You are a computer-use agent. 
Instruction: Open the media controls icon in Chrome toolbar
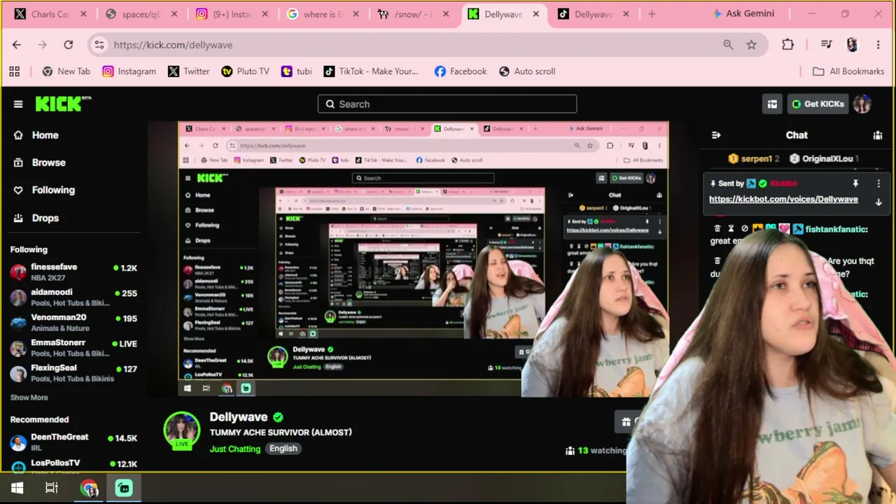pos(827,45)
